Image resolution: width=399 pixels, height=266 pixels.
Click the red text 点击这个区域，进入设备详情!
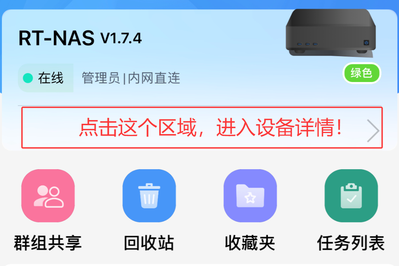[x=210, y=127]
